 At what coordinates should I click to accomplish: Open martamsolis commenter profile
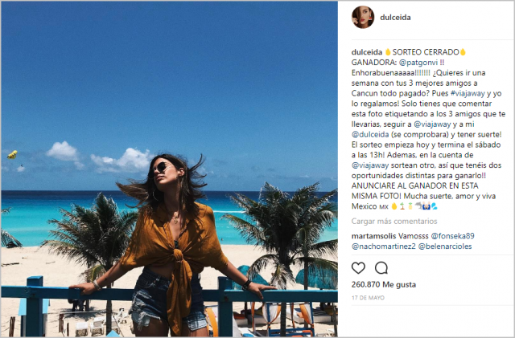[373, 236]
